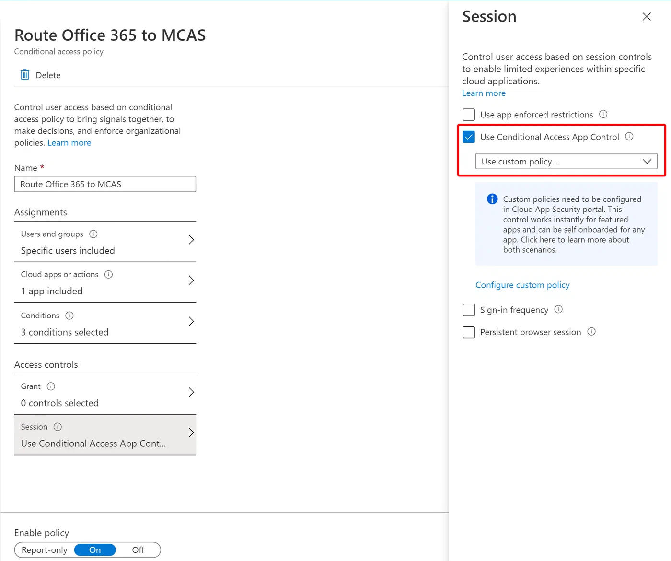
Task: Open the Grant controls chevron
Action: 191,392
